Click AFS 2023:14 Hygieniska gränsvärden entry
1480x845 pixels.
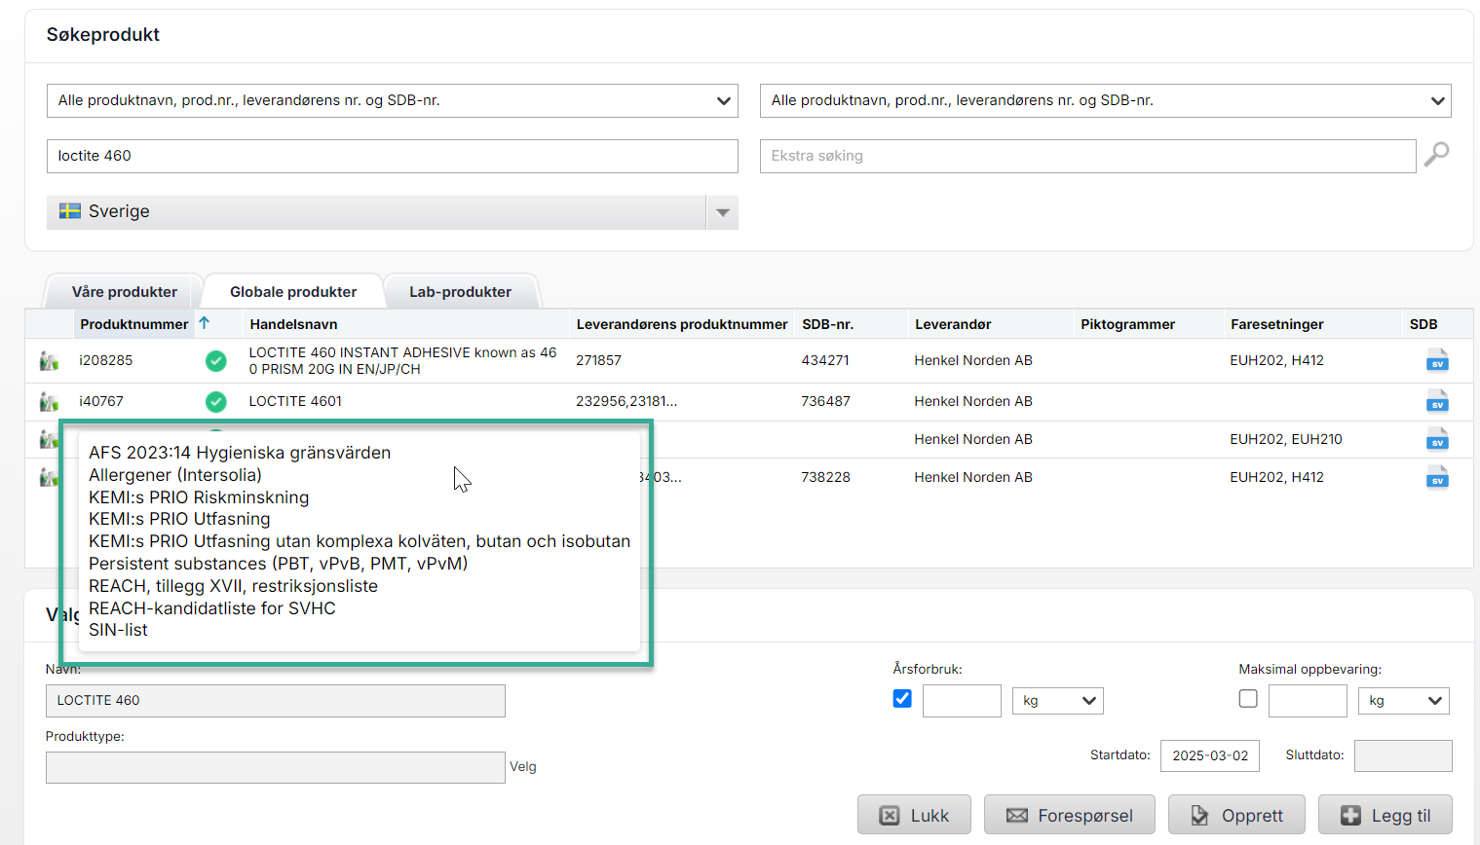[x=240, y=453]
